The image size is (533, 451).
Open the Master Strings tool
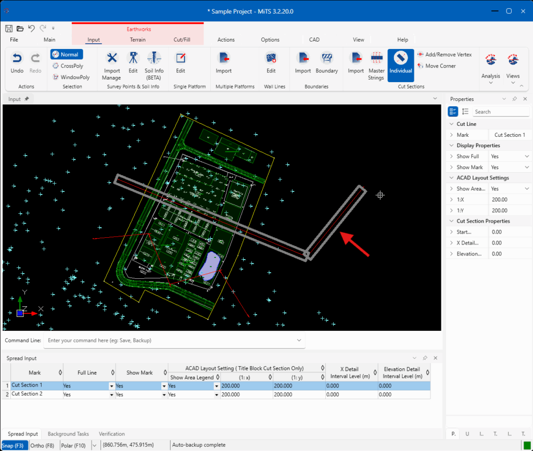coord(376,66)
